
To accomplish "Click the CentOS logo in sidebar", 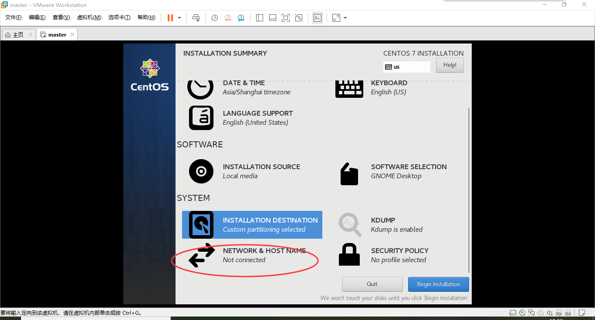I will coord(149,75).
